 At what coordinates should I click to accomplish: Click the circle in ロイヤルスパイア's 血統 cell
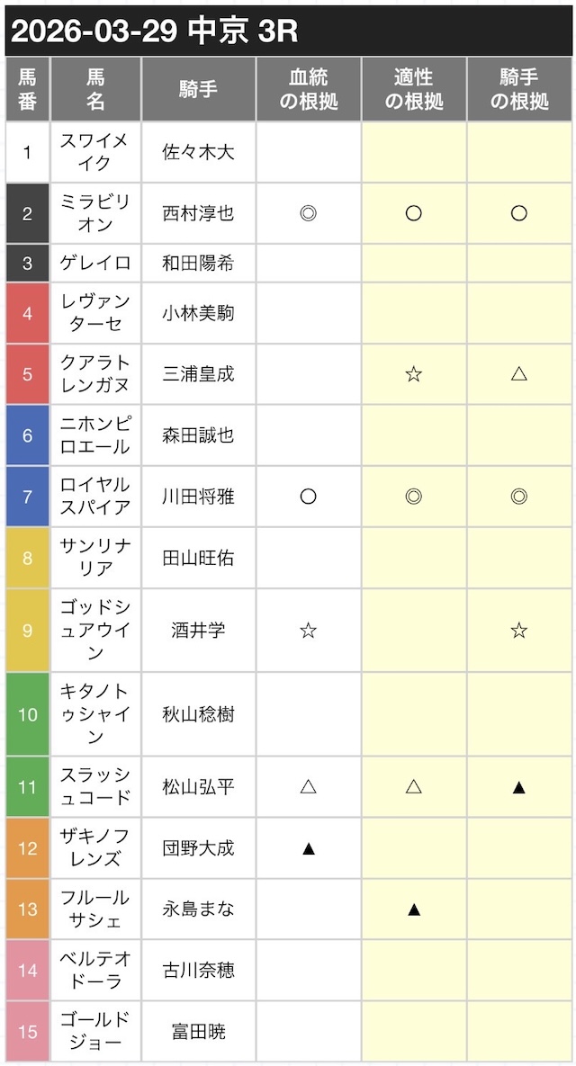[308, 497]
